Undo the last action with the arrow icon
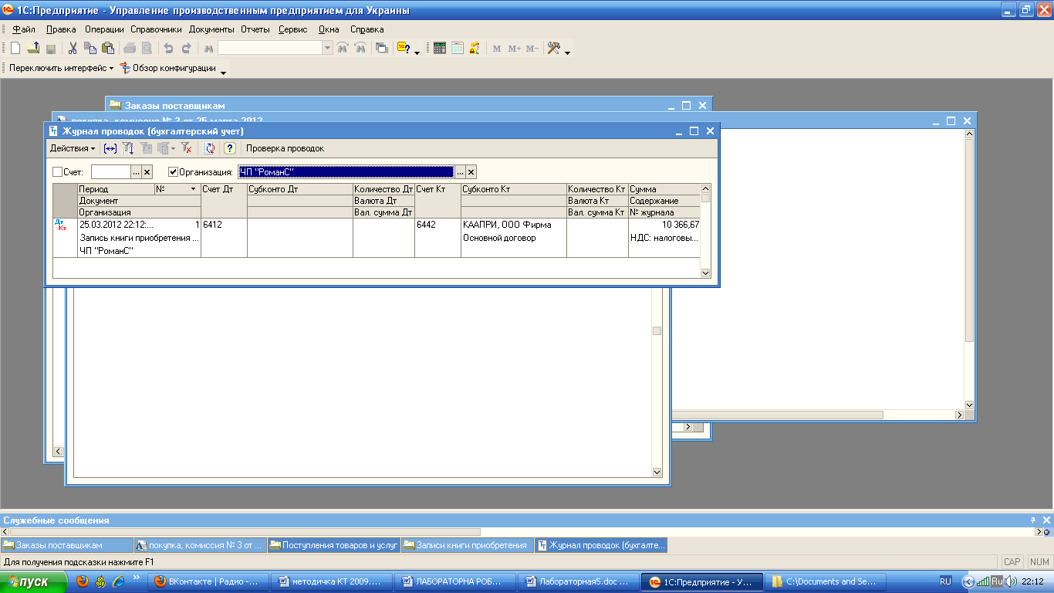The image size is (1054, 593). pos(169,48)
